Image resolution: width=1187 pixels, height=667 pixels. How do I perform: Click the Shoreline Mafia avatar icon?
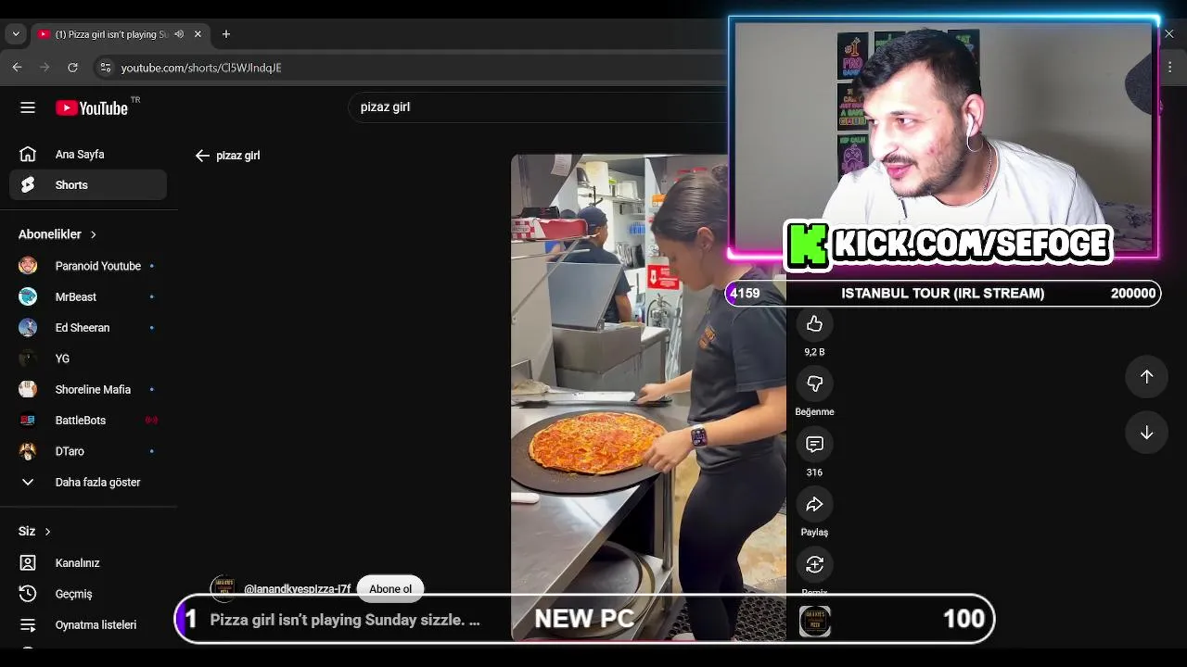click(28, 389)
